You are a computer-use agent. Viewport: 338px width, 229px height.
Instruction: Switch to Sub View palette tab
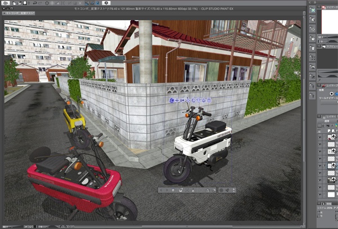tap(330, 46)
